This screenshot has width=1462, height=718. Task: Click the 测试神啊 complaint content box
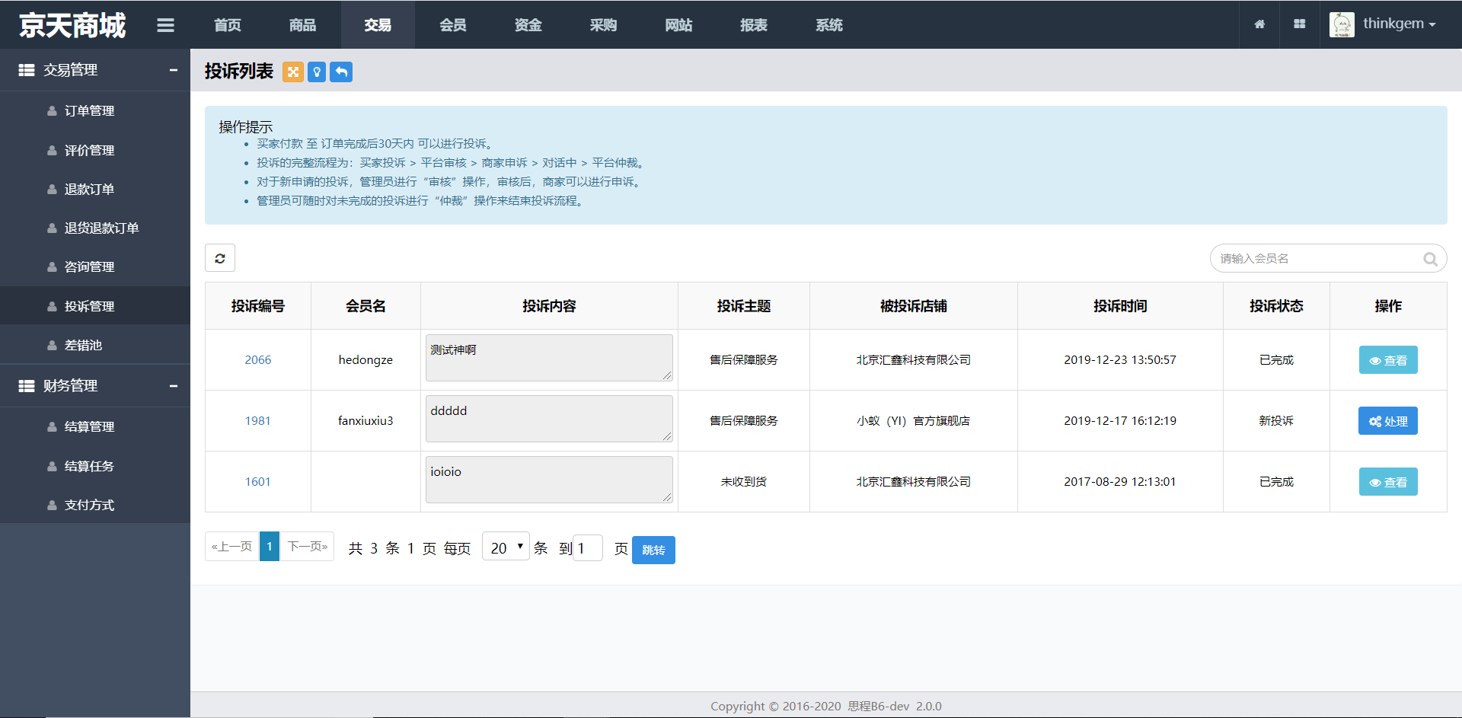[x=549, y=358]
